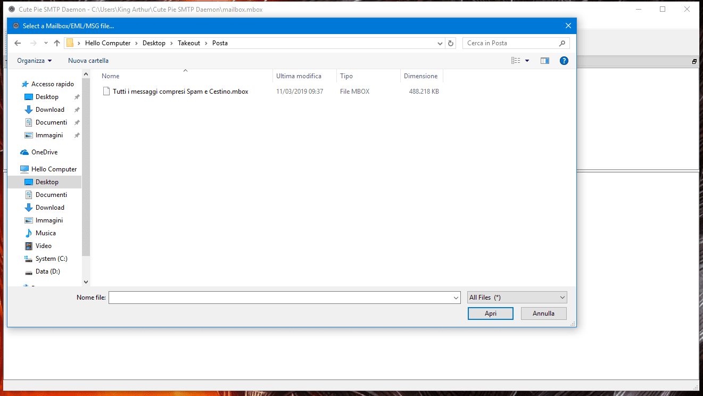This screenshot has width=703, height=396.
Task: Create new folder with Nuova cartella
Action: click(x=88, y=61)
